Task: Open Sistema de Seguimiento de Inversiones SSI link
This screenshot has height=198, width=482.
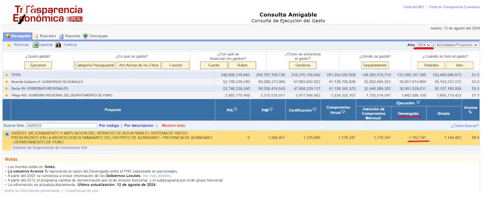Action: click(x=50, y=148)
